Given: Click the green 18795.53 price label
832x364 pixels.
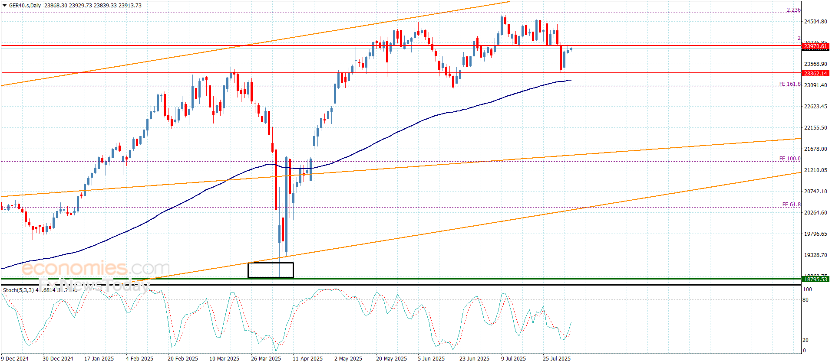Looking at the screenshot, I should point(815,279).
